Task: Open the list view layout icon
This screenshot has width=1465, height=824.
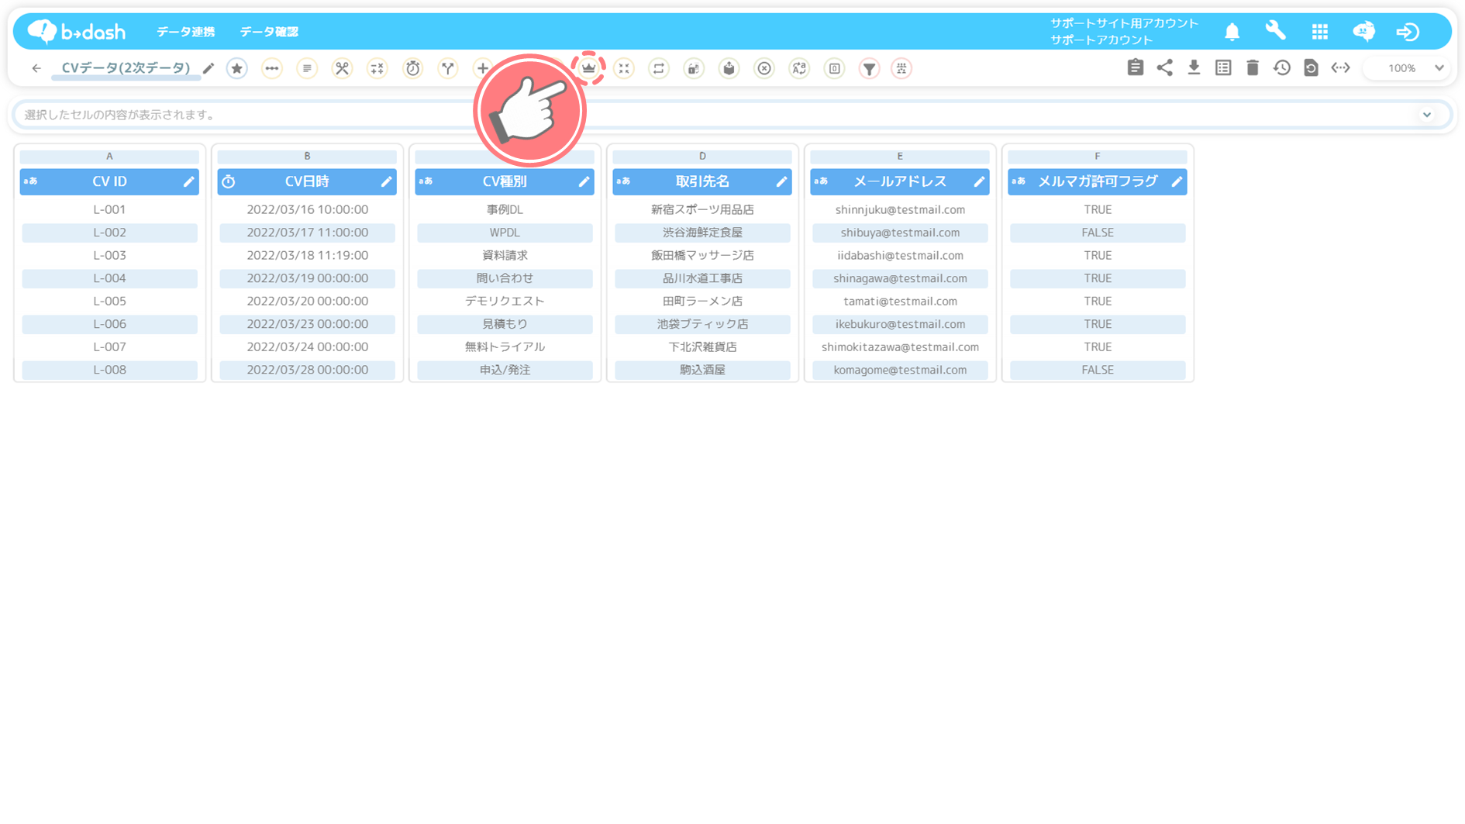Action: click(1223, 67)
